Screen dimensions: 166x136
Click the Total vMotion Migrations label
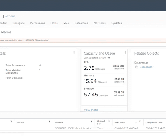[x=13, y=71]
